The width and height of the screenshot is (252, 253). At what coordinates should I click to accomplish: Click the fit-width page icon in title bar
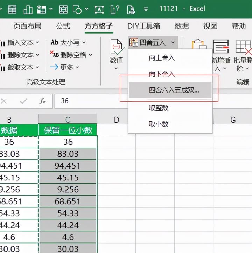(x=63, y=9)
